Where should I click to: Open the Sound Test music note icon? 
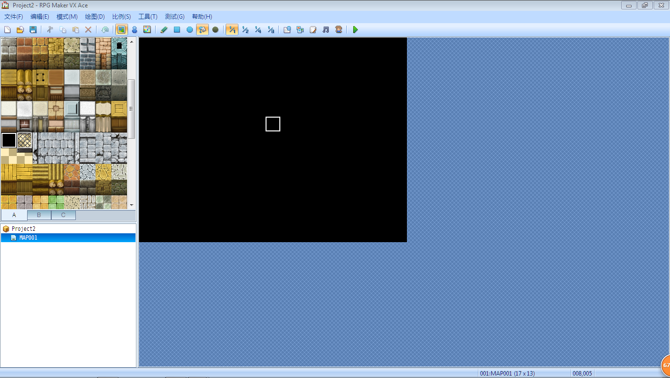(x=326, y=30)
